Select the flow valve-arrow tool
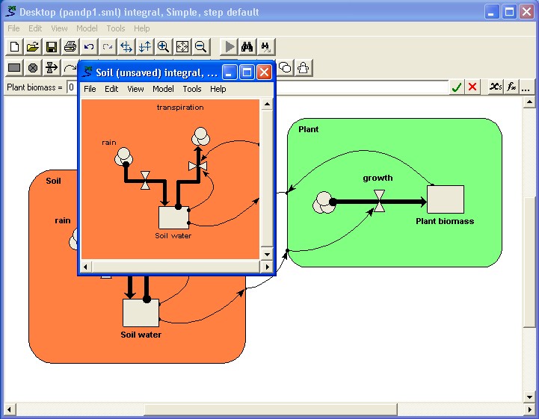 pyautogui.click(x=52, y=68)
